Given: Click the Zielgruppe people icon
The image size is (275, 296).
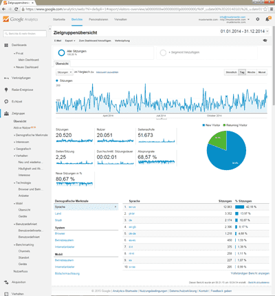Looking at the screenshot, I should [6, 114].
